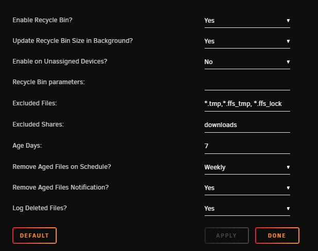The height and width of the screenshot is (251, 318).
Task: Click arrow icon beside Enable Recycle Bin value
Action: click(288, 21)
